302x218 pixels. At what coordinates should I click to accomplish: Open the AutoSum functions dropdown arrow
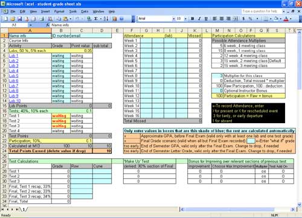point(101,19)
